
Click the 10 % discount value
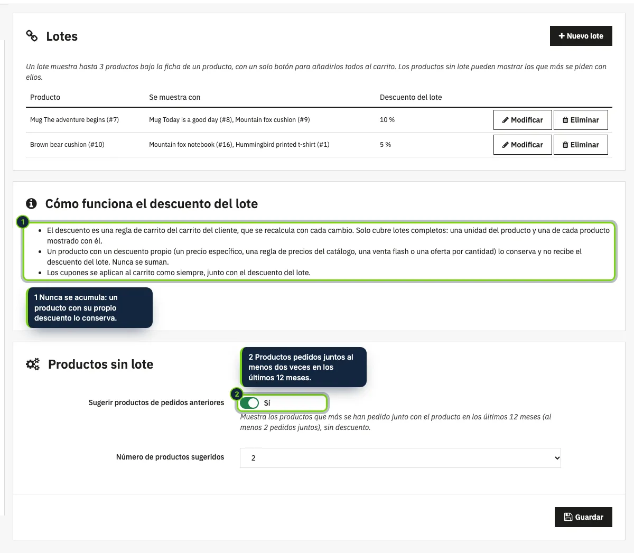(x=387, y=120)
